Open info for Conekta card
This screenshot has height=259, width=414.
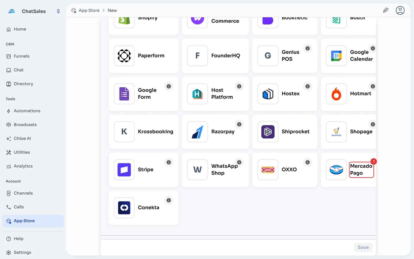169,200
